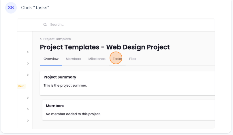Click the "No member added" message text
The height and width of the screenshot is (135, 233).
73,114
